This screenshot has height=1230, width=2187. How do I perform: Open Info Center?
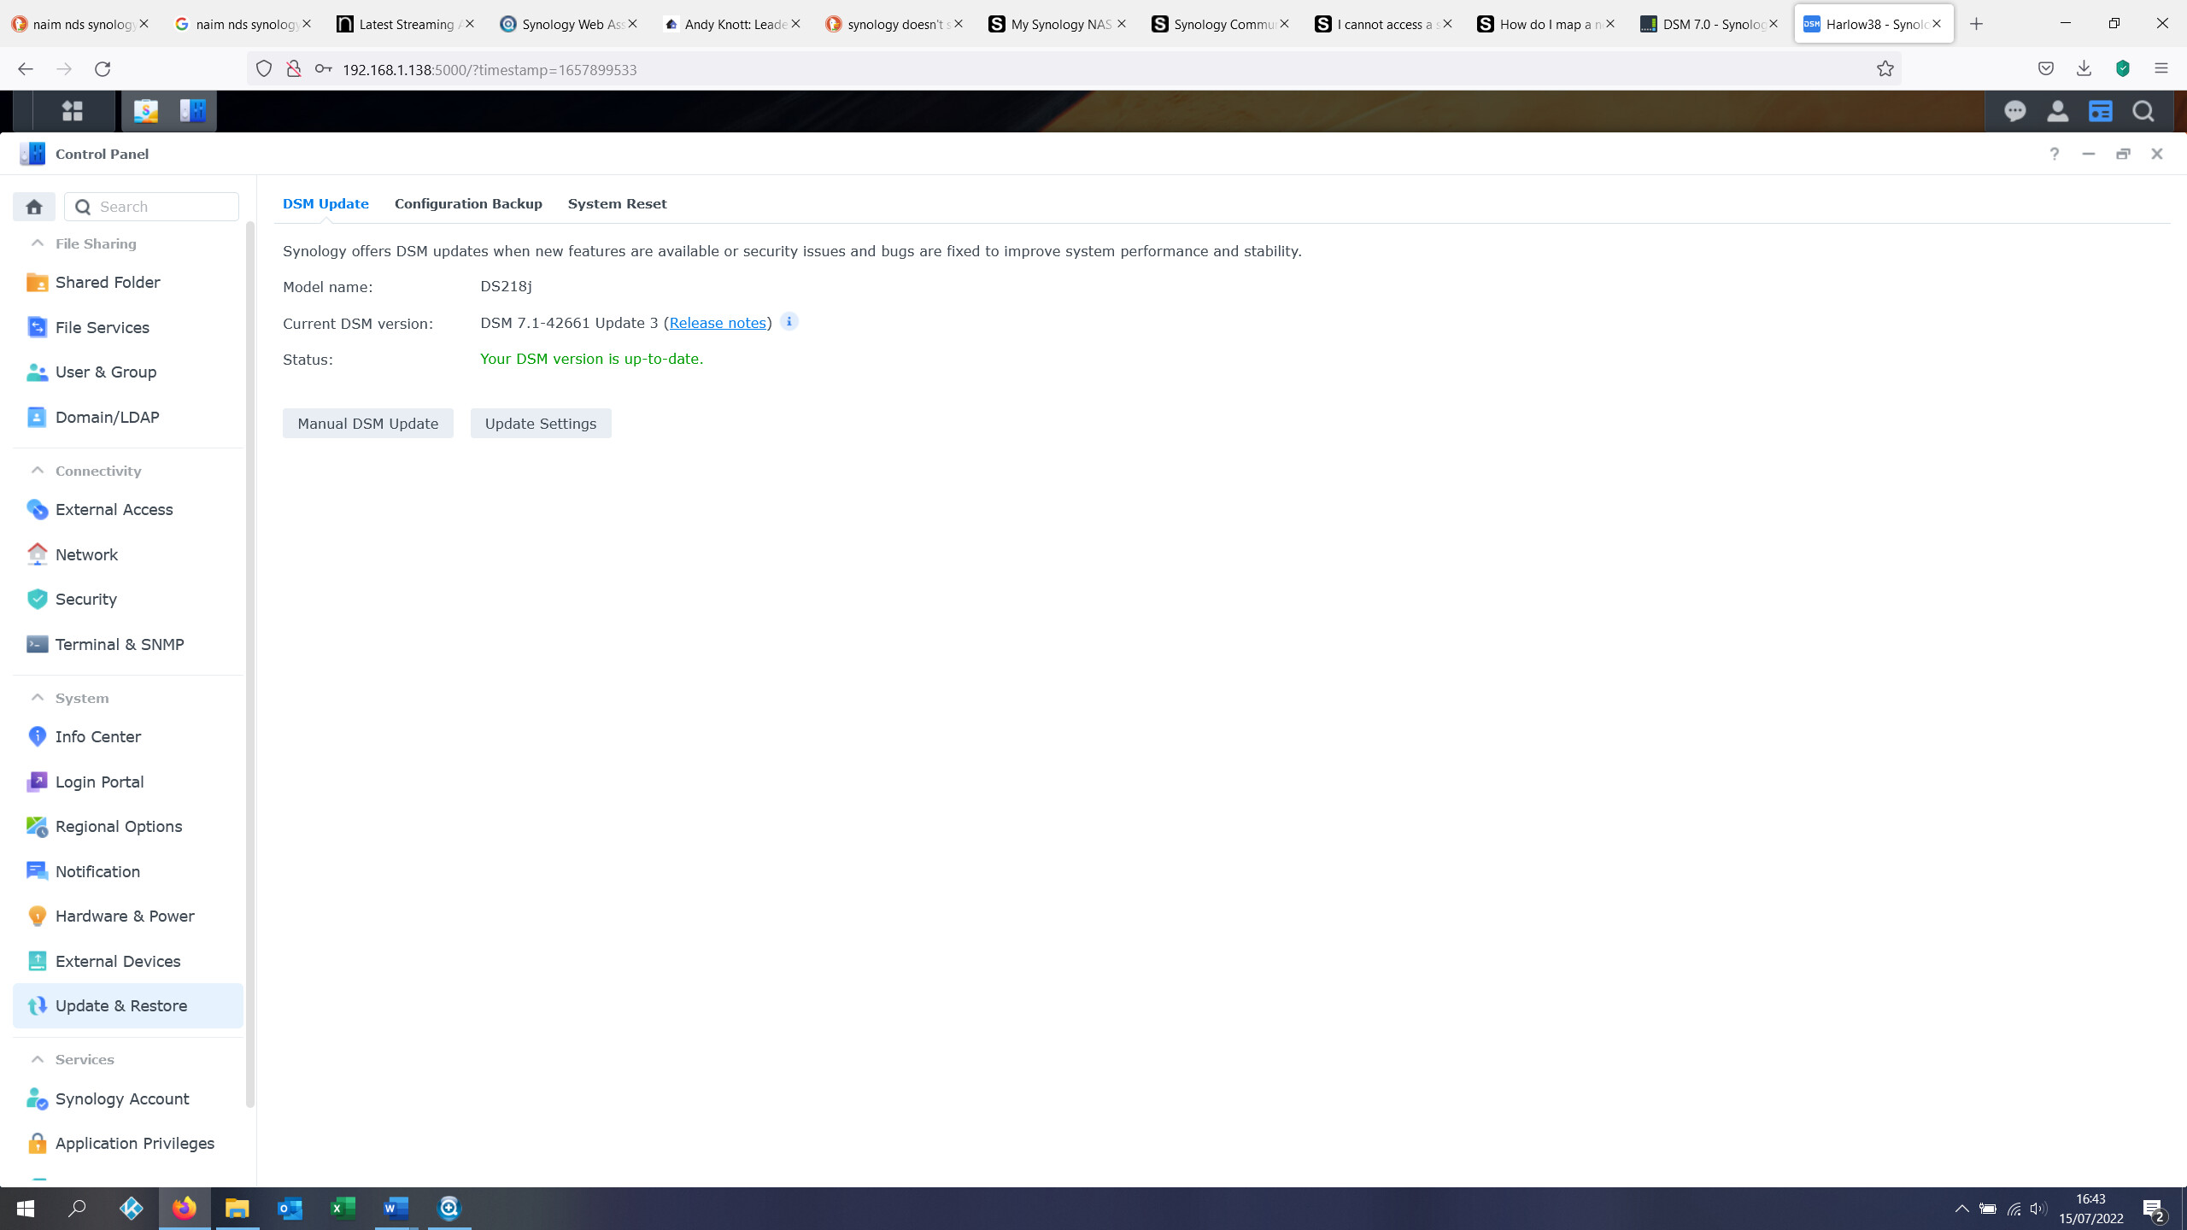[128, 736]
